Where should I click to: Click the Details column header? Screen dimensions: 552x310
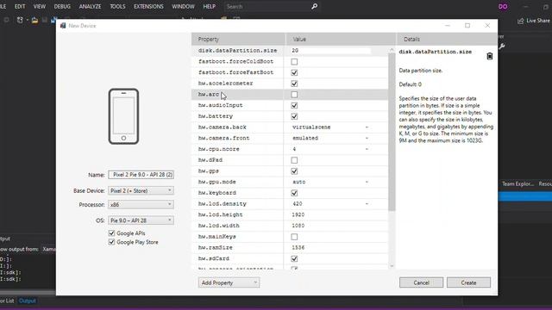tap(447, 39)
